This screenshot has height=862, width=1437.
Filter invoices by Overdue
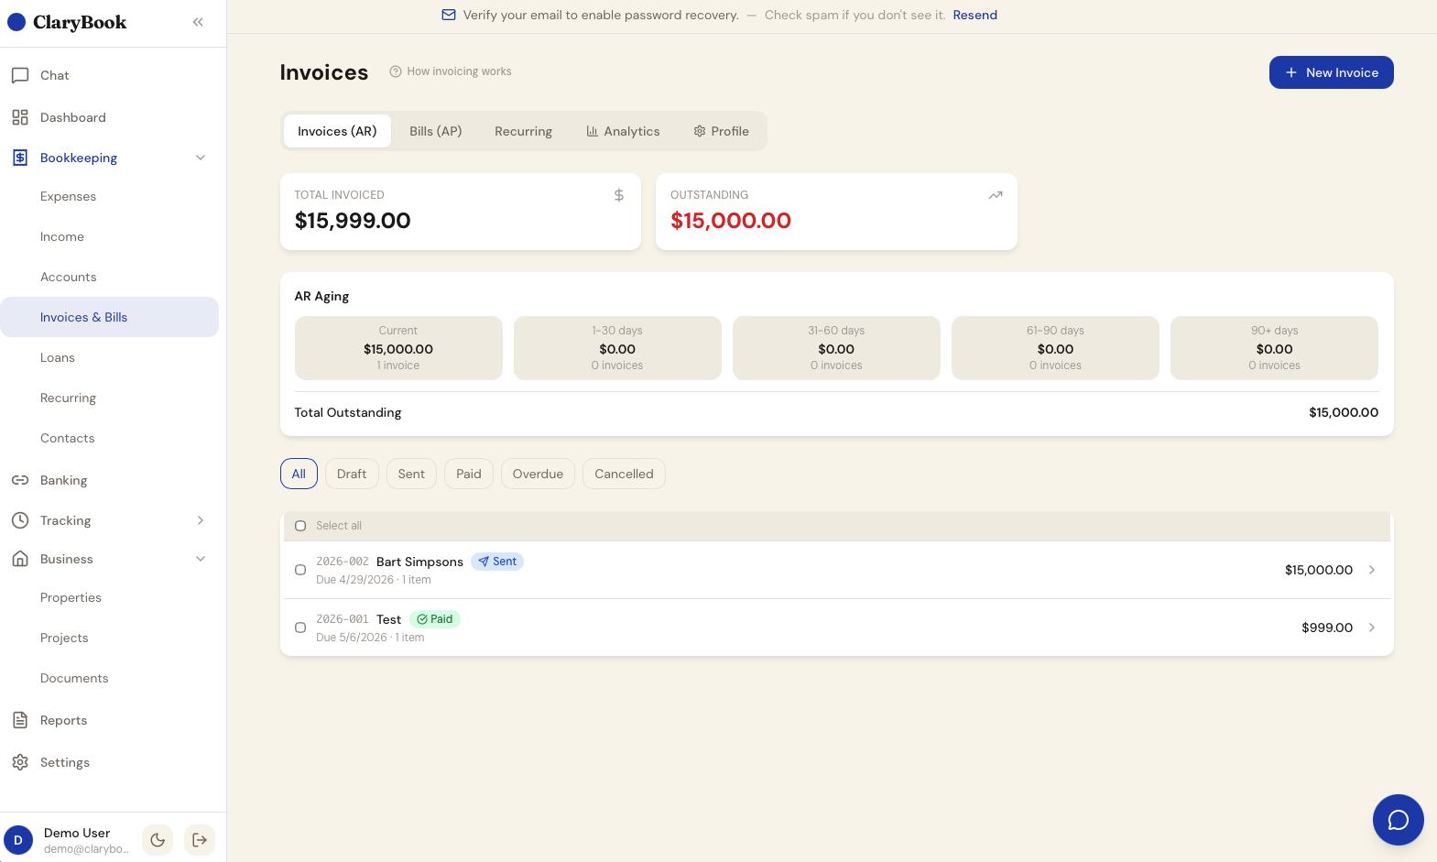(x=538, y=474)
